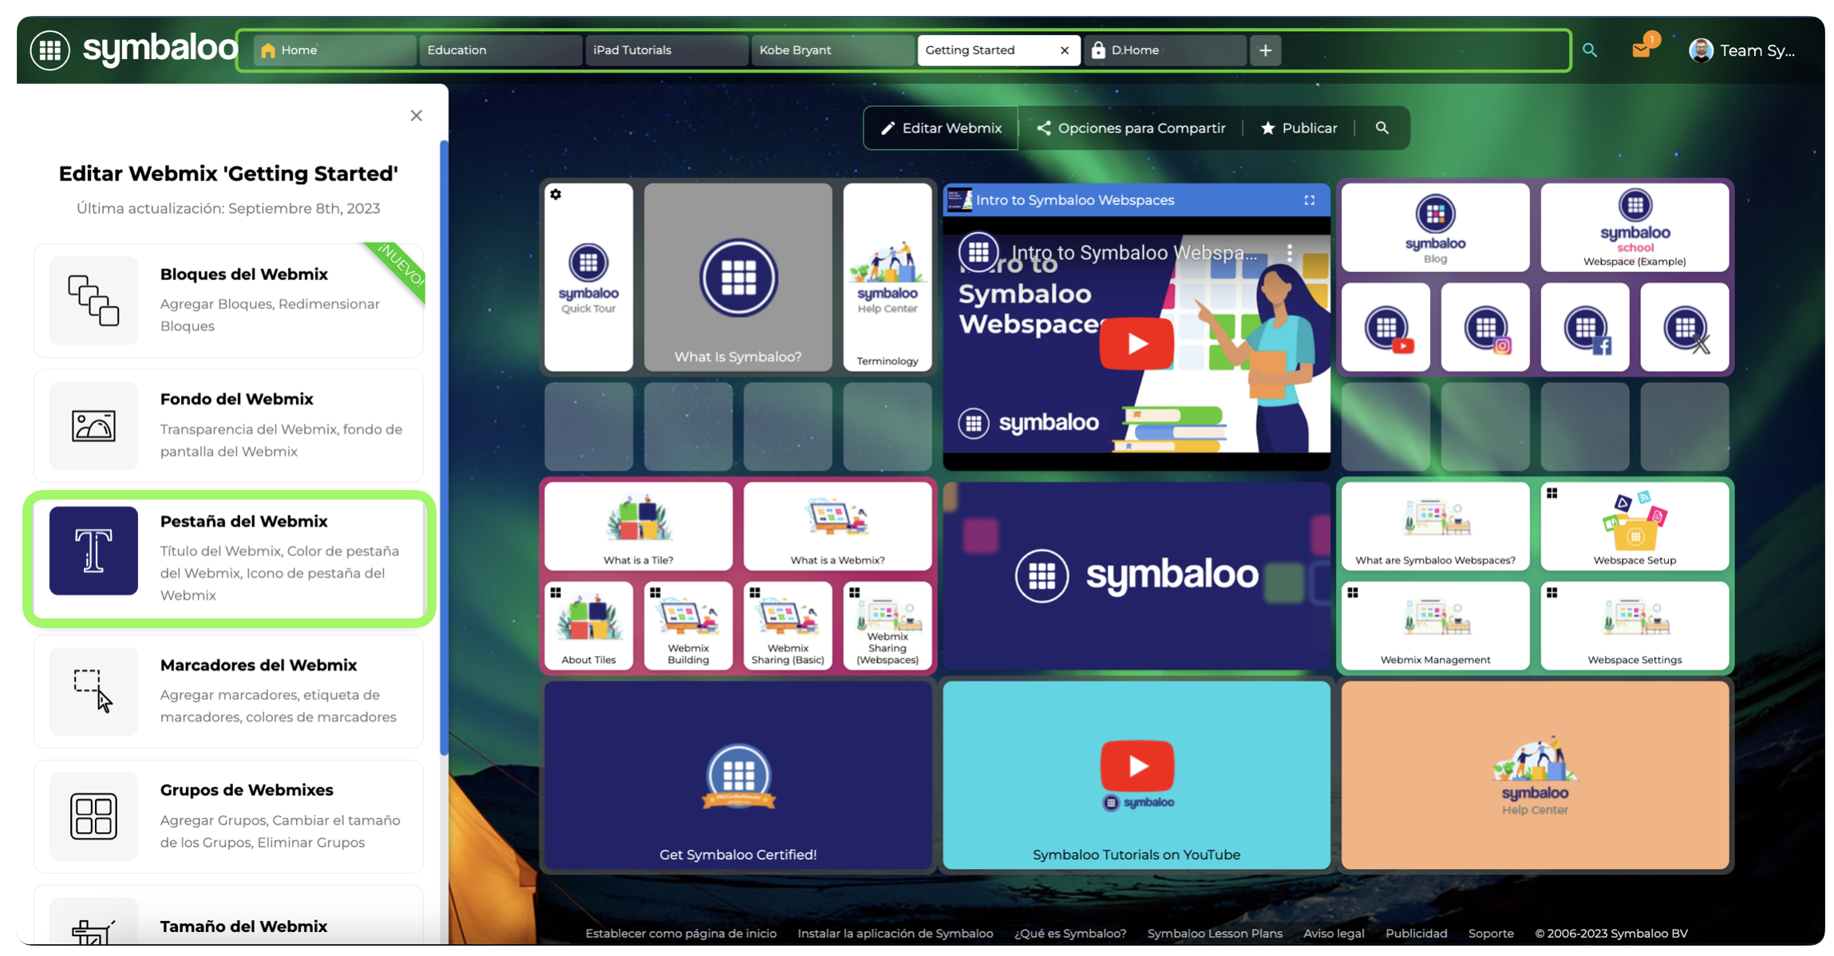
Task: Close the Editar Webmix side panel
Action: tap(417, 116)
